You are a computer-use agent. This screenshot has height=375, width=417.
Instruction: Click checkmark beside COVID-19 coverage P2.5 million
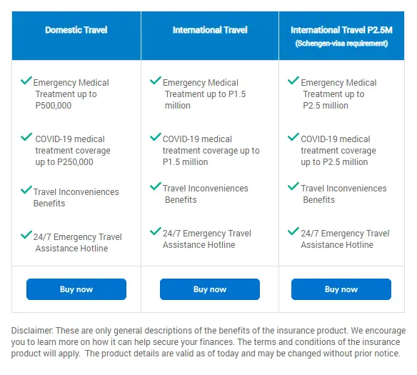[x=293, y=136]
